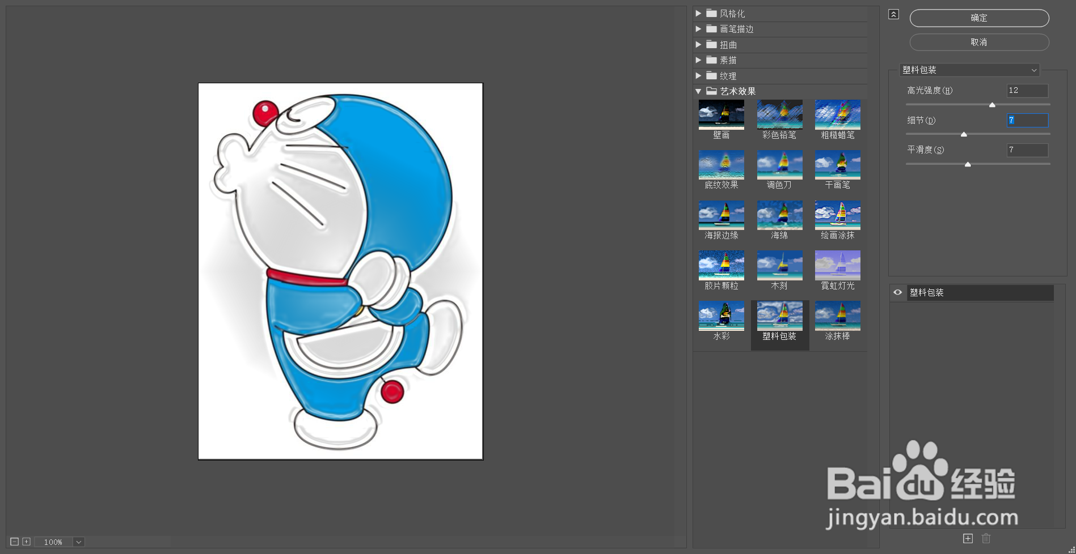Cancel the dialog with 取消
Viewport: 1076px width, 554px height.
979,42
